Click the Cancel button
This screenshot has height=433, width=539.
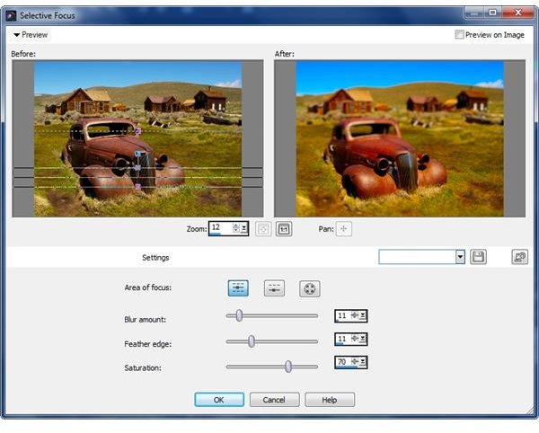click(x=274, y=400)
